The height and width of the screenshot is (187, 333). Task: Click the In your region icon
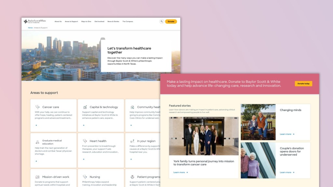pos(132,141)
